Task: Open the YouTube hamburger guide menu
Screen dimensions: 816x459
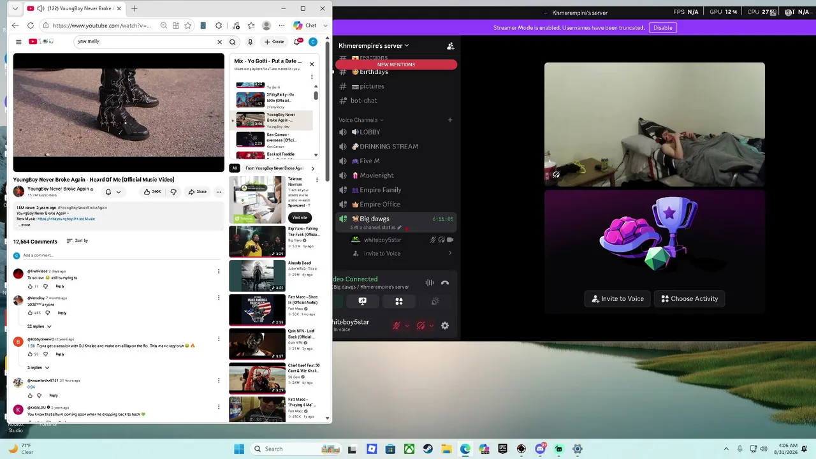Action: (x=18, y=41)
